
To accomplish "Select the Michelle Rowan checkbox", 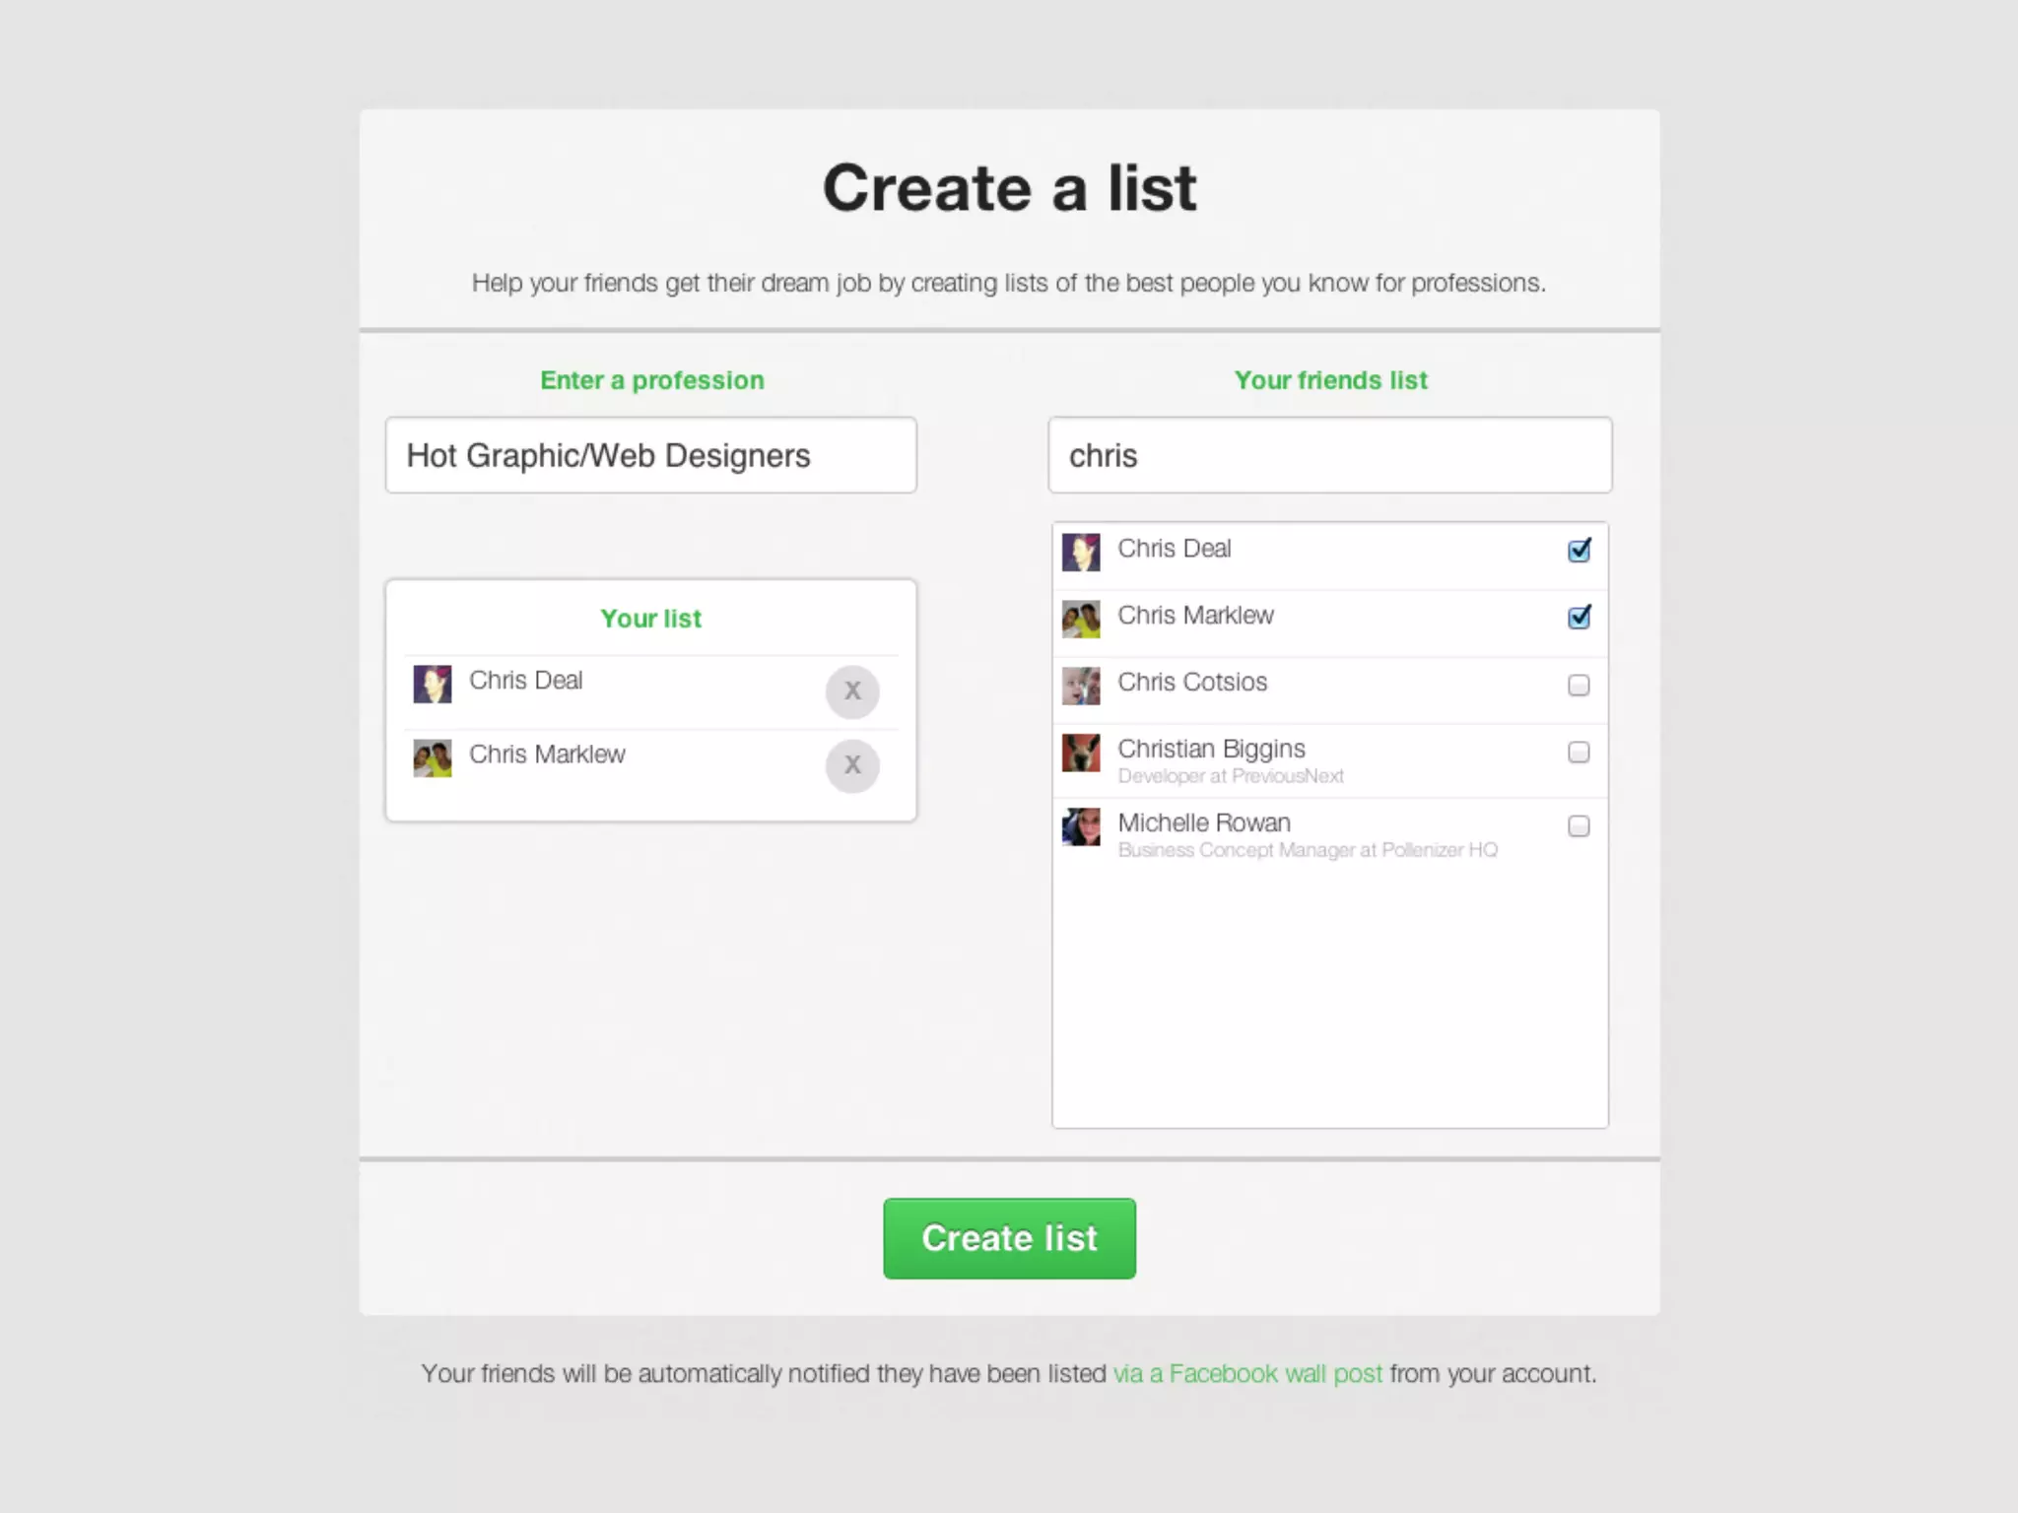I will (1579, 826).
